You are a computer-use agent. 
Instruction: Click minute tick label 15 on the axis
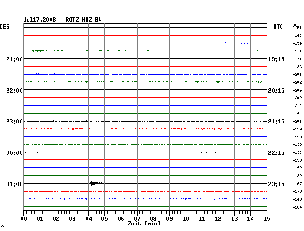pos(267,219)
